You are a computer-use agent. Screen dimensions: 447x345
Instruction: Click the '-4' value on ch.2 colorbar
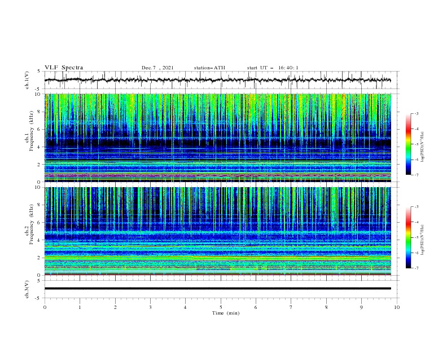pos(416,222)
